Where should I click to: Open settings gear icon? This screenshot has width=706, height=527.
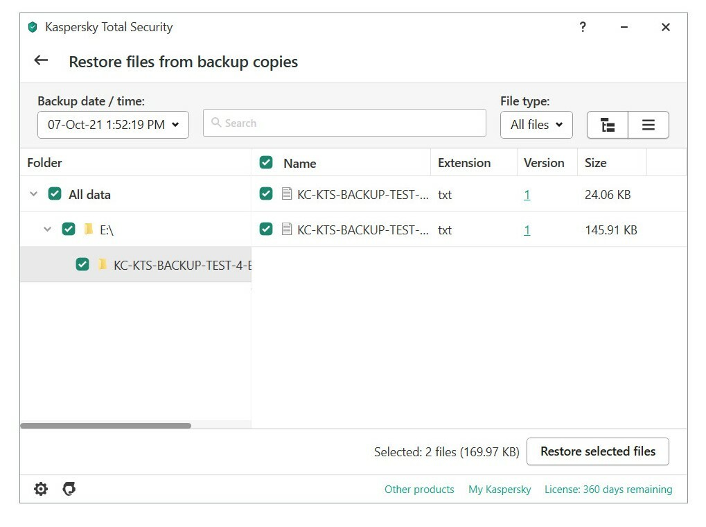tap(41, 489)
